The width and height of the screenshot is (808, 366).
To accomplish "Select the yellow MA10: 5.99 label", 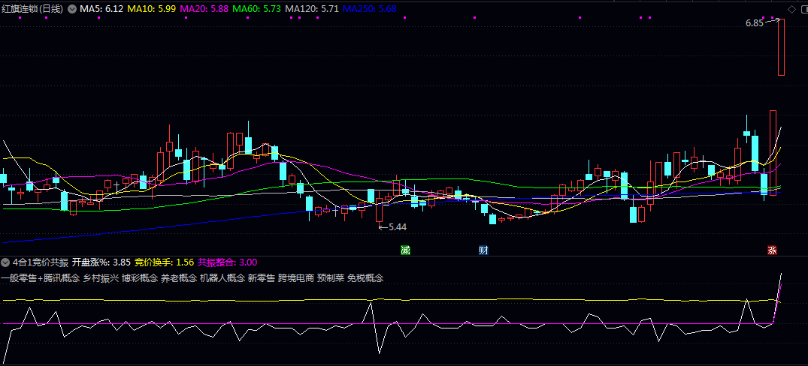I will [151, 9].
